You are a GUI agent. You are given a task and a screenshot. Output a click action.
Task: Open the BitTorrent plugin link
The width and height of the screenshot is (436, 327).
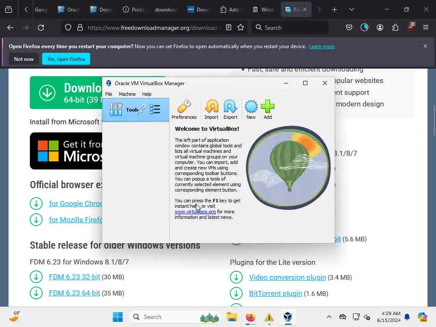click(x=275, y=293)
